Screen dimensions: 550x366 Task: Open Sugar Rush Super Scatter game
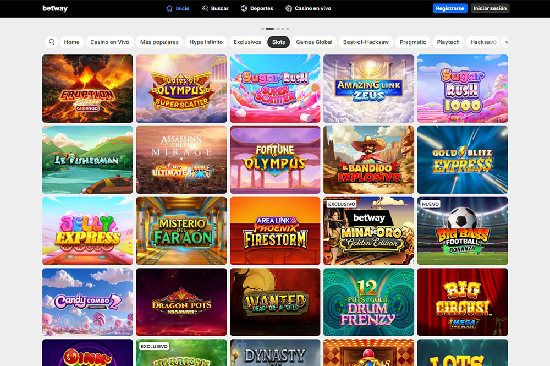[275, 89]
